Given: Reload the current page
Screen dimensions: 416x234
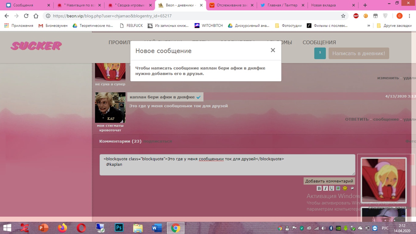Looking at the screenshot, I should pos(26,16).
